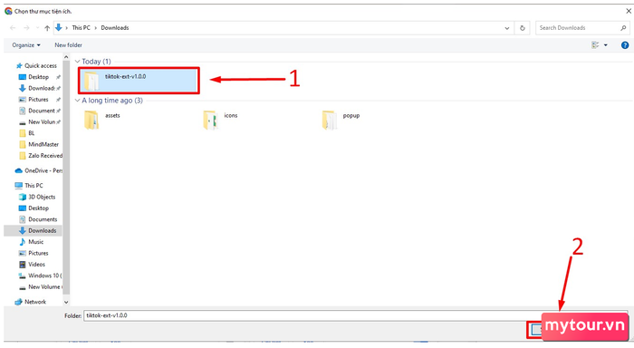Open the view options dropdown arrow
The image size is (634, 348).
pyautogui.click(x=606, y=45)
